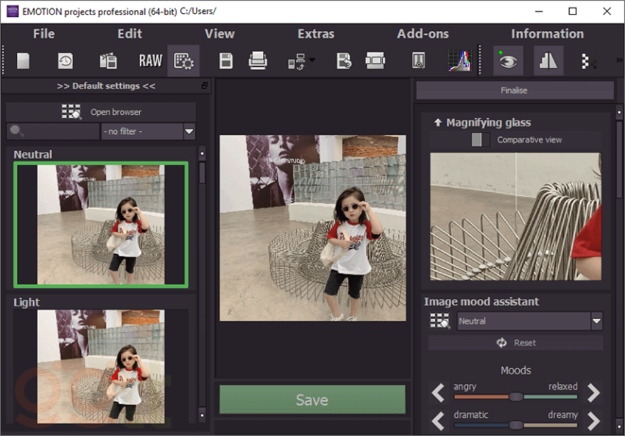Select the Light preset thumbnail
Viewport: 625px width, 436px height.
[101, 366]
